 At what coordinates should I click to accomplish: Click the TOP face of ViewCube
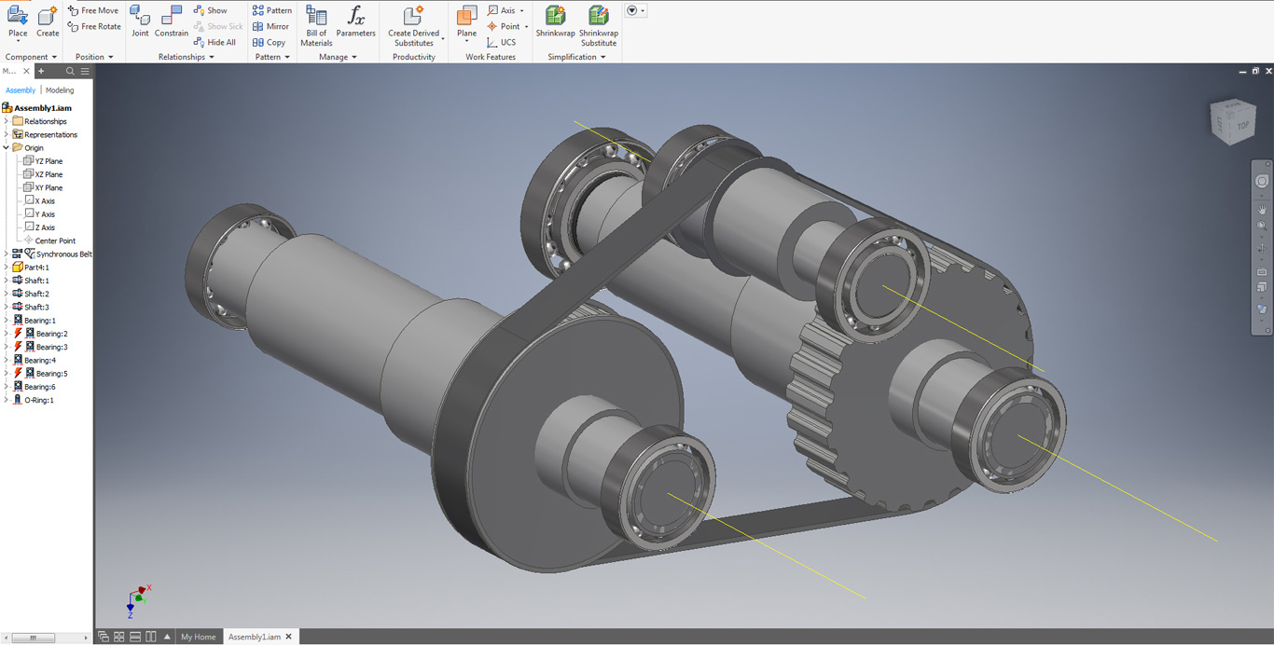(x=1242, y=125)
